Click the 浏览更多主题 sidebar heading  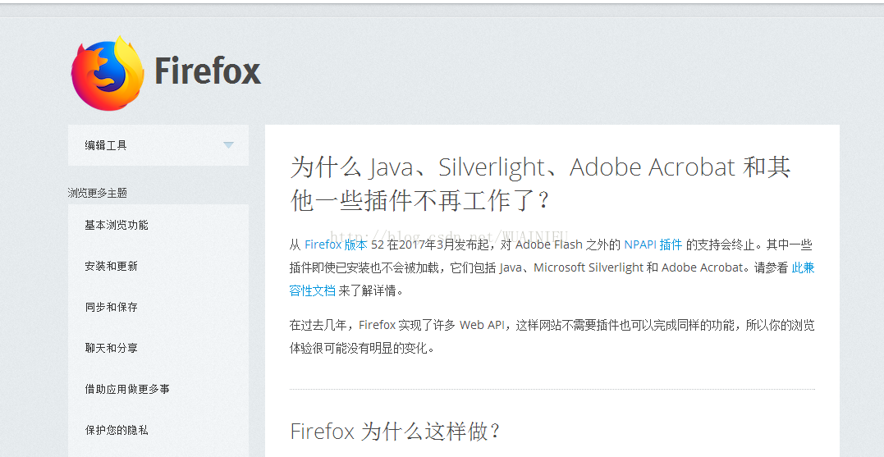click(98, 193)
